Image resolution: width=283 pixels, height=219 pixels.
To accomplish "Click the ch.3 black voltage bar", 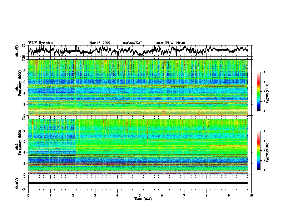I will [138, 183].
